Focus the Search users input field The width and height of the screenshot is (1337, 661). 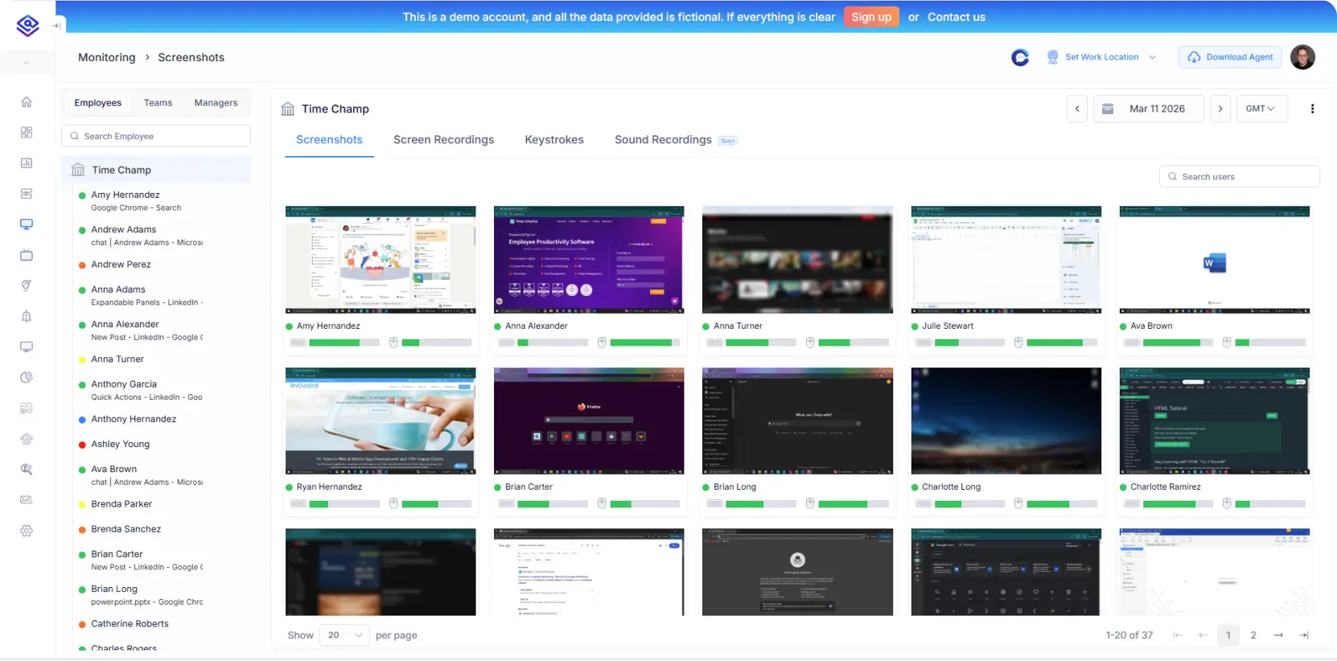pos(1239,176)
